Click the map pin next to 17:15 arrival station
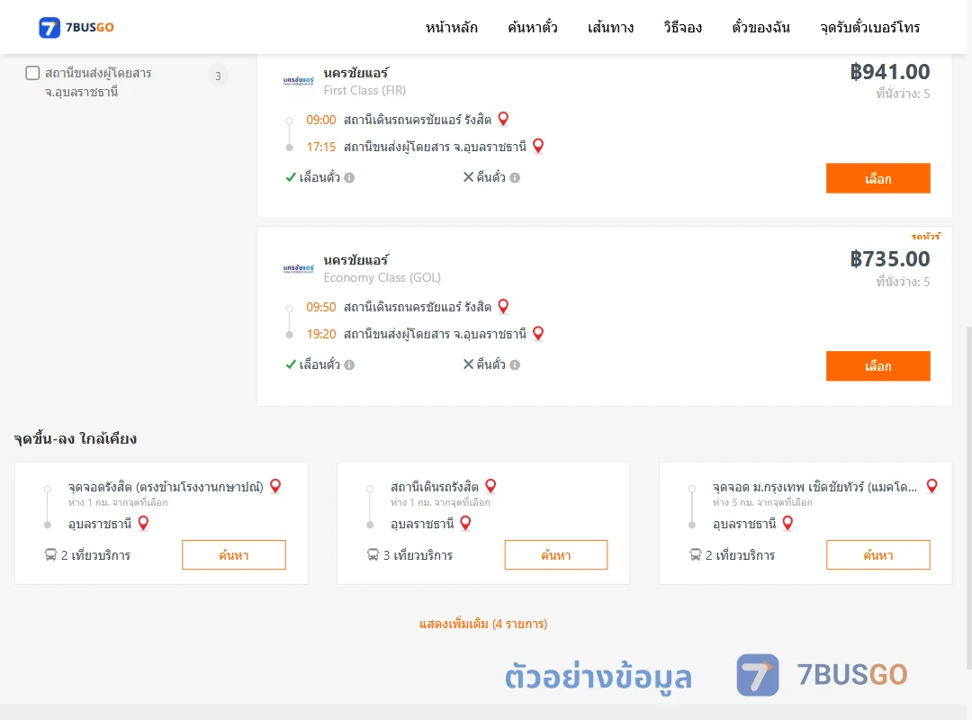 click(x=538, y=146)
